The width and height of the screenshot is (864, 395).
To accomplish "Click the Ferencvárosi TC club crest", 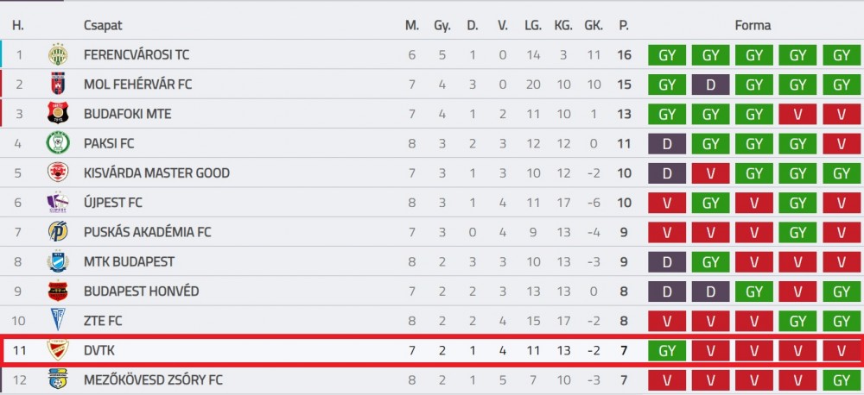I will tap(57, 54).
